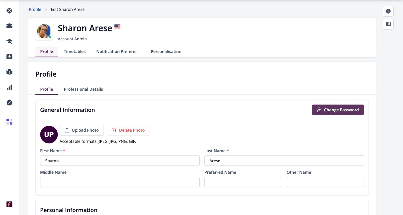This screenshot has height=215, width=403.
Task: Open the cube icon in sidebar
Action: tap(9, 72)
